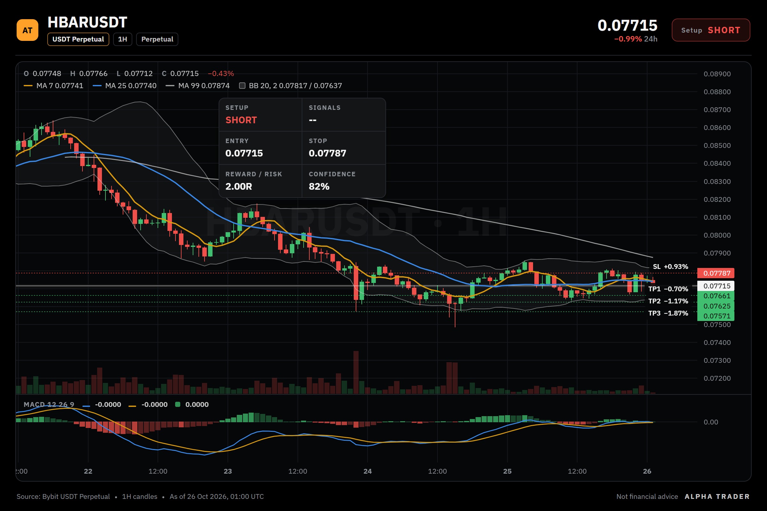Click the STOP 0.07787 value in panel
This screenshot has width=767, height=511.
[327, 153]
